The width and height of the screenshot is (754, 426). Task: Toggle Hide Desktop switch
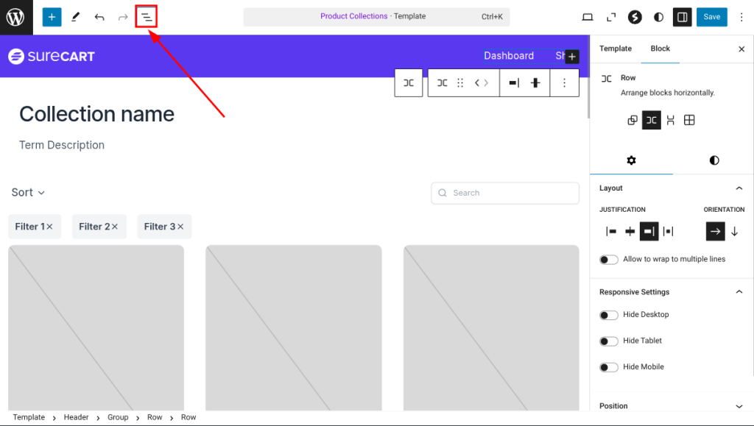click(609, 315)
